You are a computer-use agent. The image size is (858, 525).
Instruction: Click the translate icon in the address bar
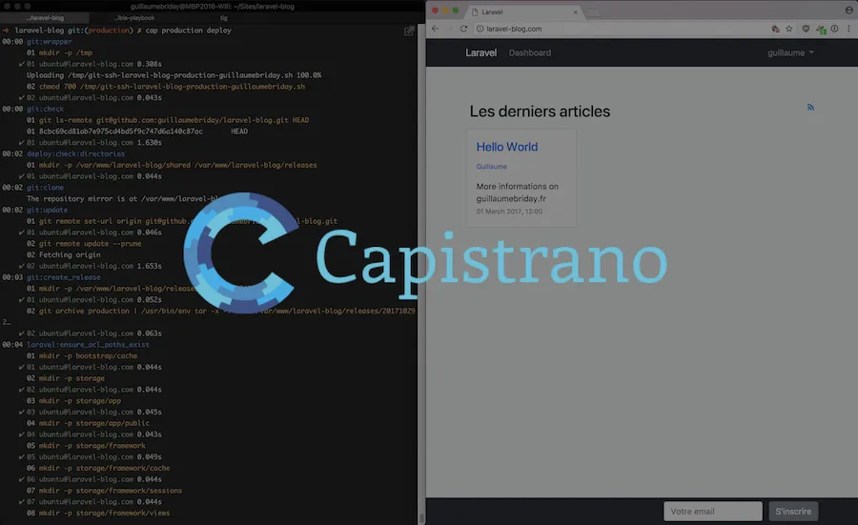tap(775, 29)
